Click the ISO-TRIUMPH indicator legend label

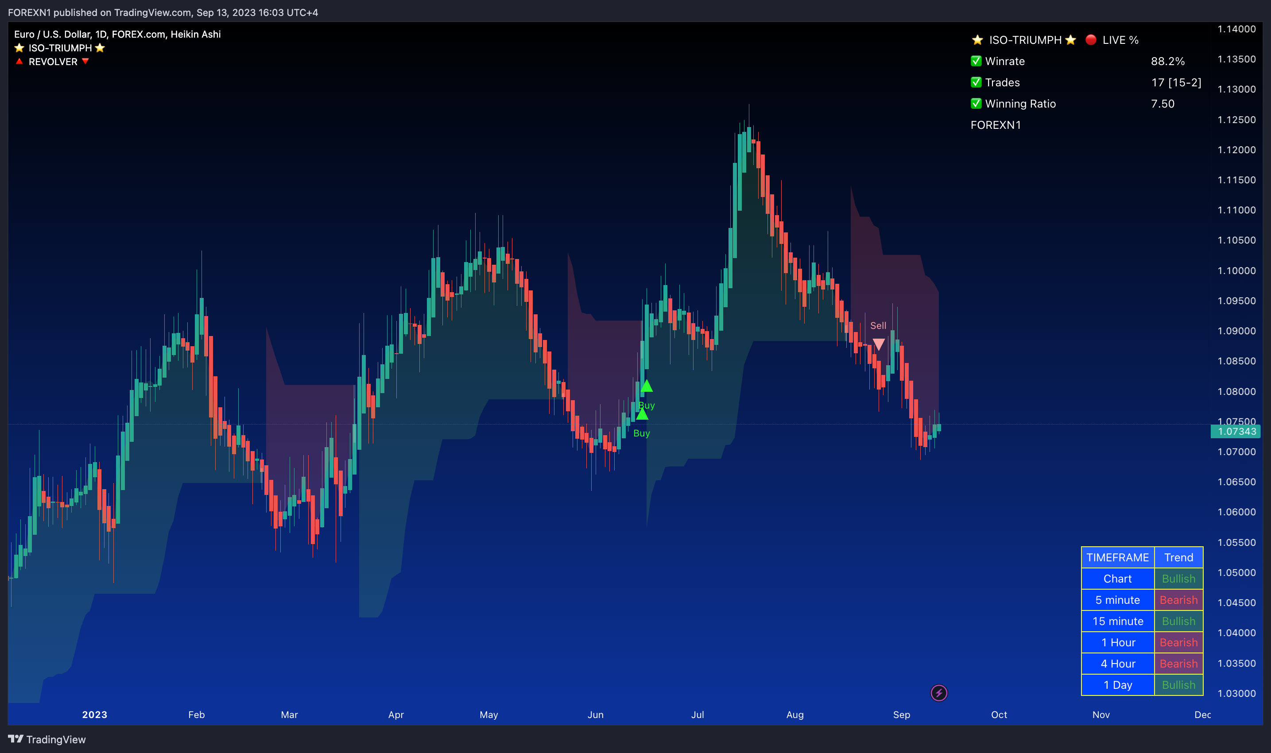tap(60, 48)
